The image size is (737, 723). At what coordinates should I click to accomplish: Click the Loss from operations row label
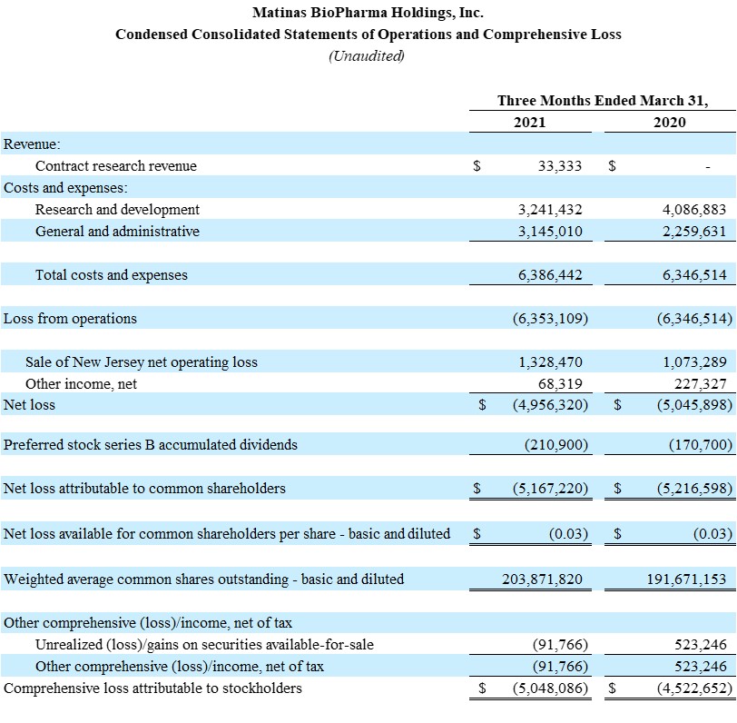[x=70, y=319]
